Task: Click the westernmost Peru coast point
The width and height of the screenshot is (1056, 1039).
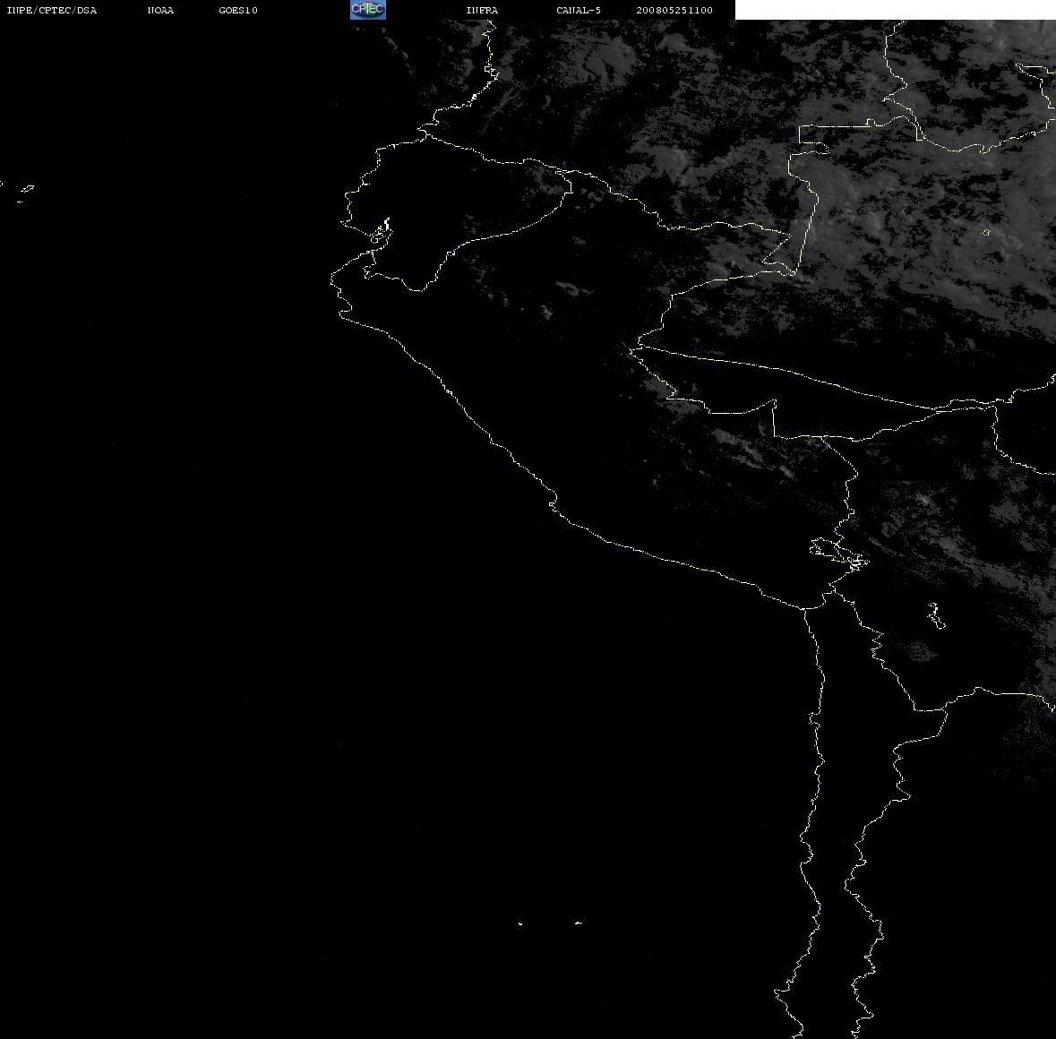Action: 331,279
